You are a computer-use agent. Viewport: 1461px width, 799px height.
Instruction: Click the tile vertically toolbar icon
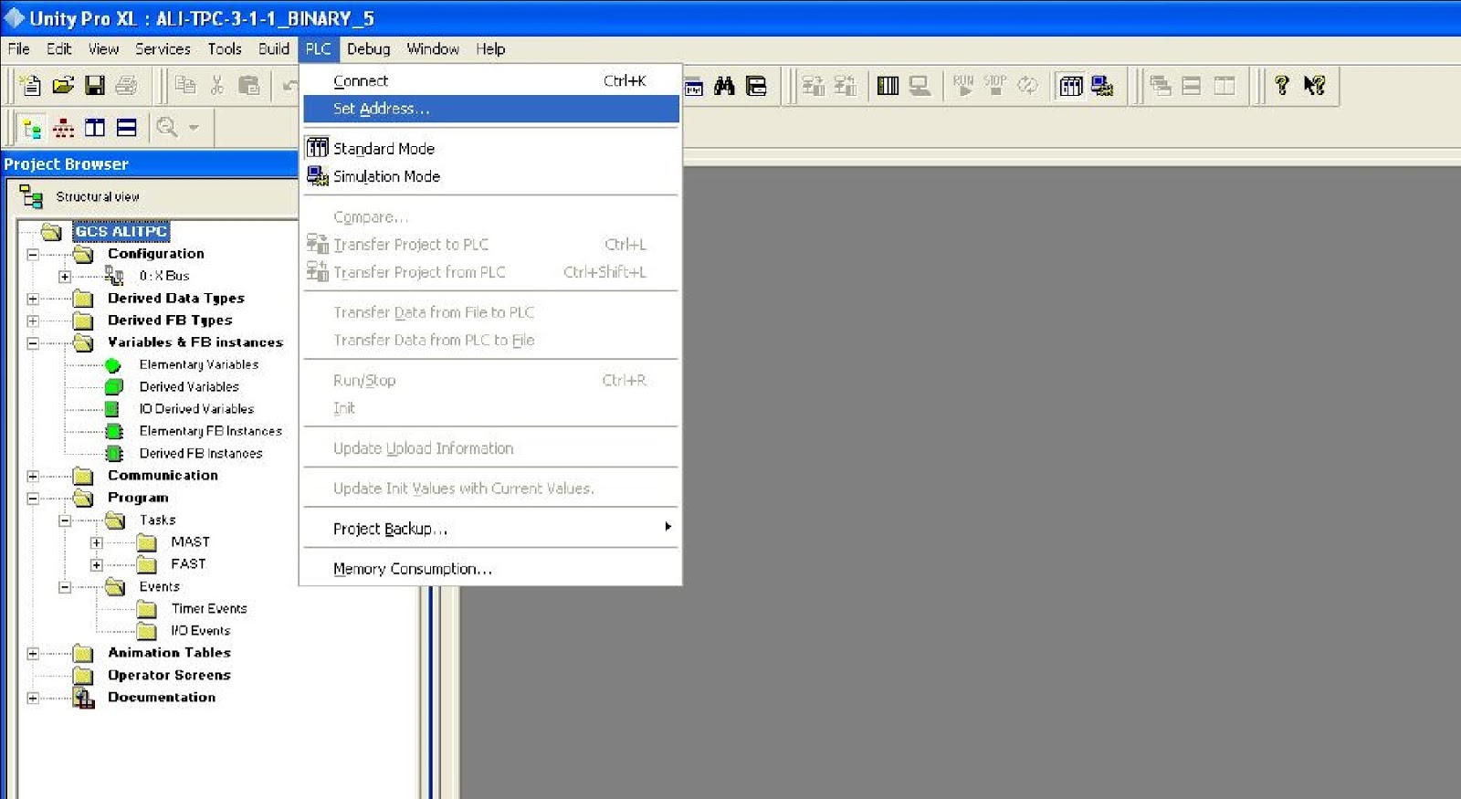click(1225, 86)
